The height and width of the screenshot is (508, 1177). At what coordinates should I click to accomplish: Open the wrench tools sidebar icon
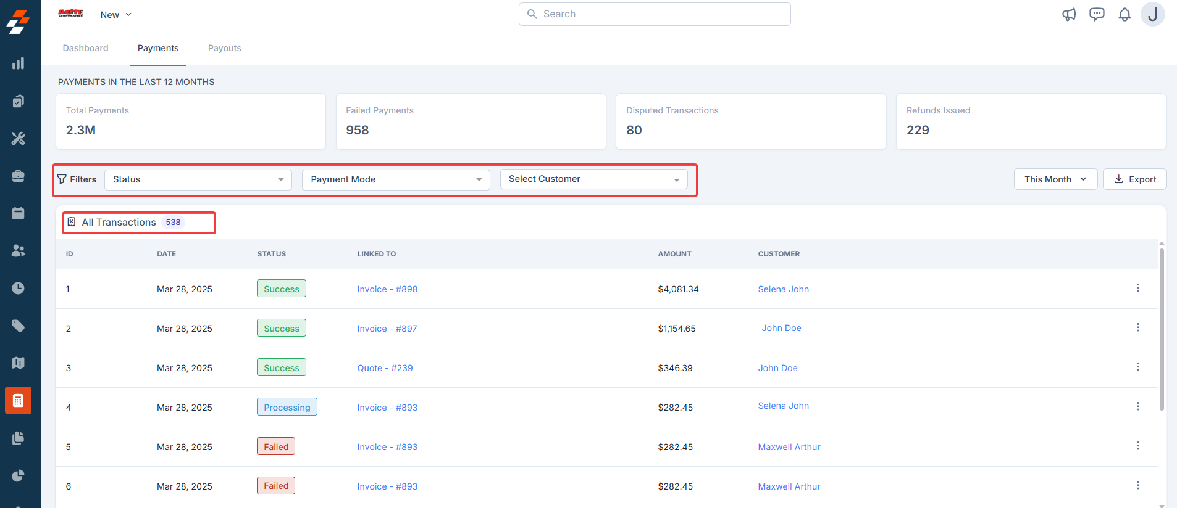pyautogui.click(x=19, y=139)
